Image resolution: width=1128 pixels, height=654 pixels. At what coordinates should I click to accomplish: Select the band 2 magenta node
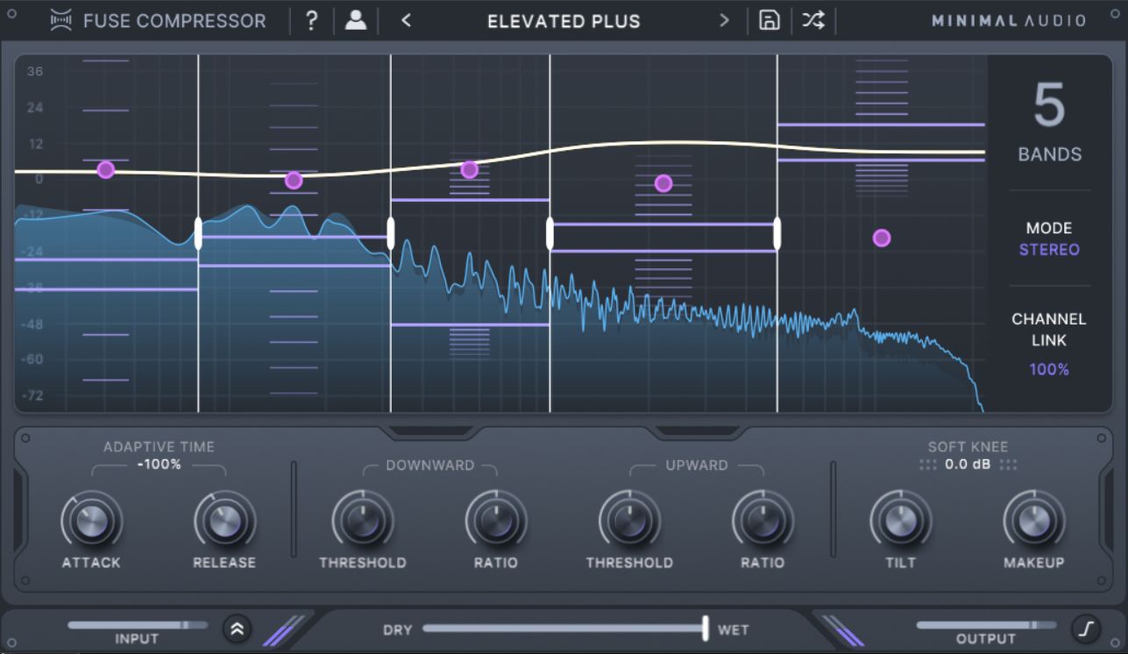(294, 181)
